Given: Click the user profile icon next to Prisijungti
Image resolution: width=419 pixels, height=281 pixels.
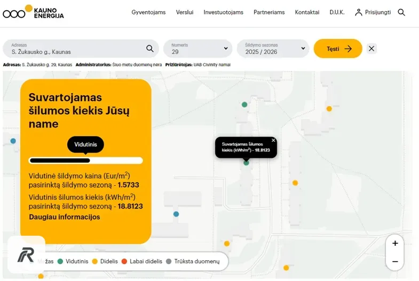Looking at the screenshot, I should [358, 12].
